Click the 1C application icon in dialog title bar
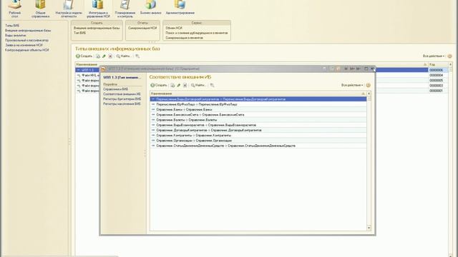Screen dimensions: 458x257 coord(103,69)
